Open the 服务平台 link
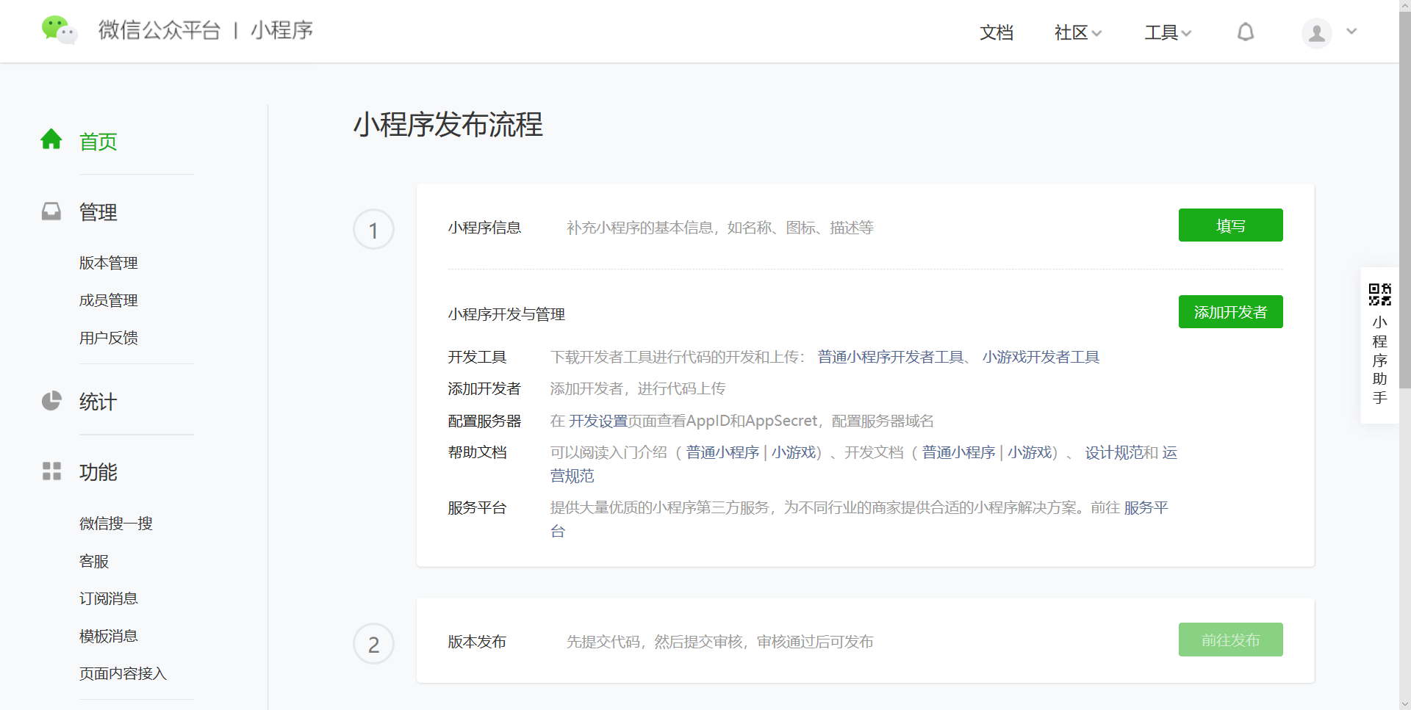1411x710 pixels. [x=1146, y=507]
